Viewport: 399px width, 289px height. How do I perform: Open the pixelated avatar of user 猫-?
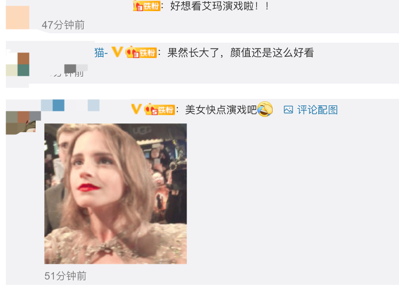click(x=18, y=64)
